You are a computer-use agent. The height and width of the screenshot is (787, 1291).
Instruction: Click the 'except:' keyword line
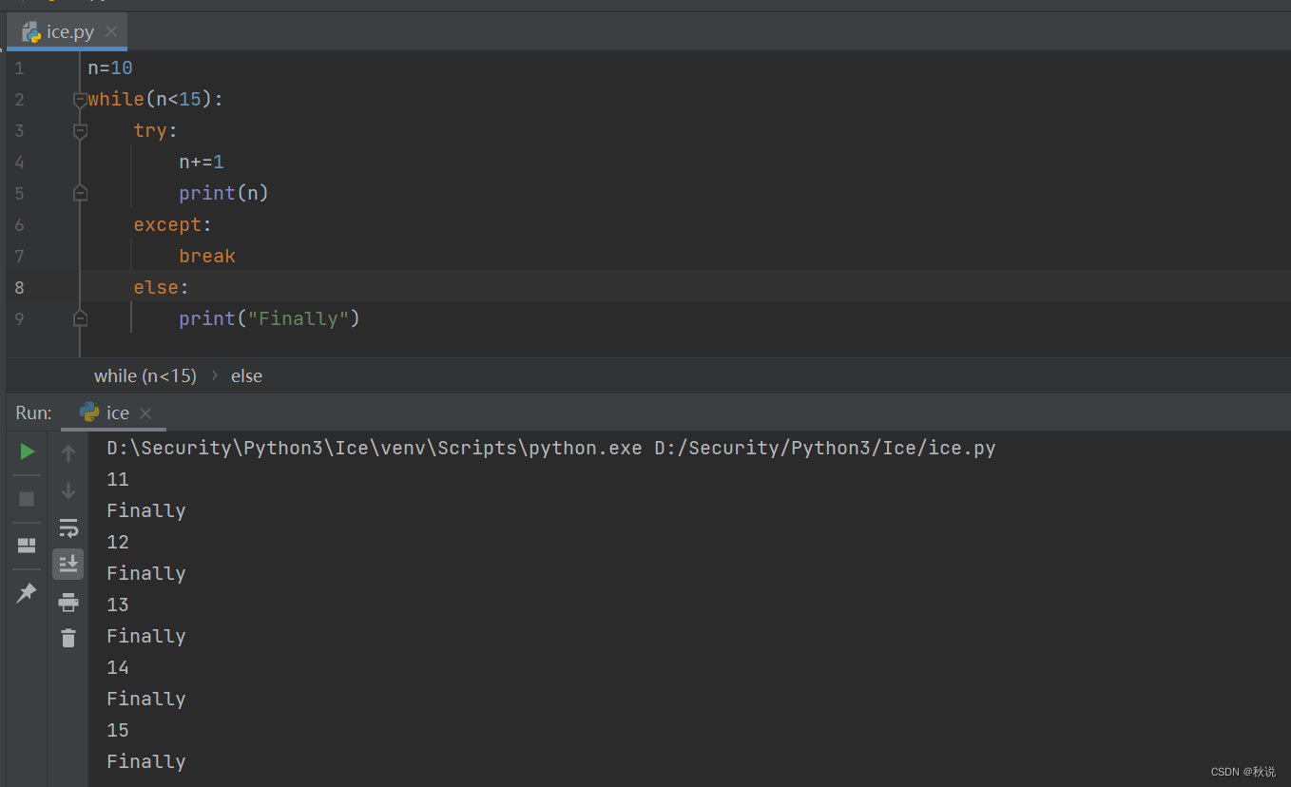coord(173,224)
